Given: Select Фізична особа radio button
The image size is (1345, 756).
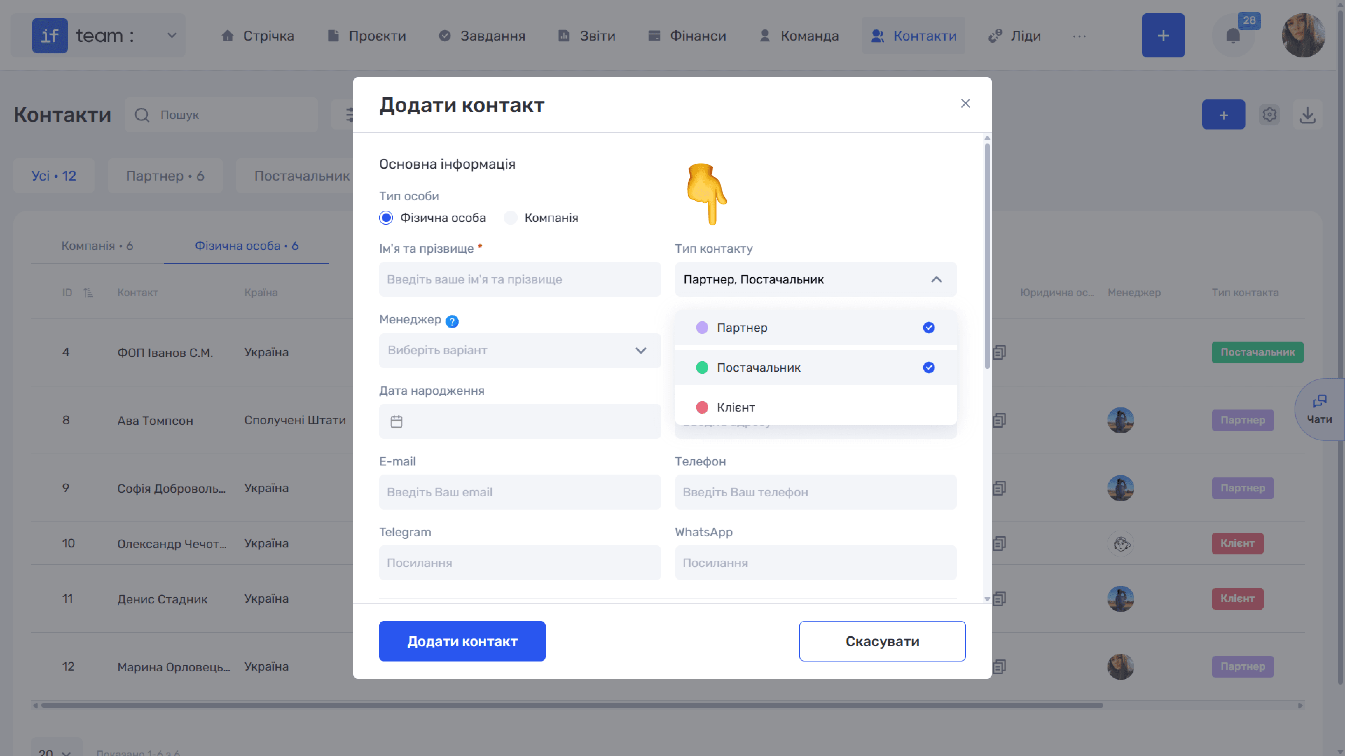Looking at the screenshot, I should (386, 218).
